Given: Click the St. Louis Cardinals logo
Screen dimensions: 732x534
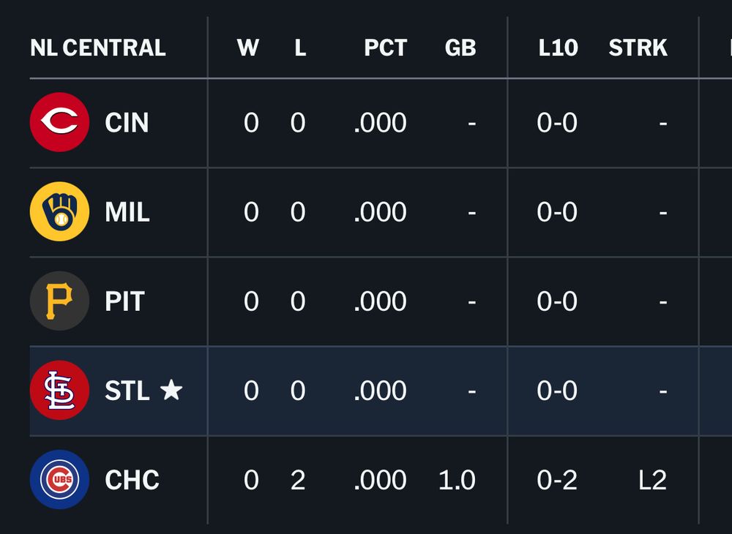Looking at the screenshot, I should (x=59, y=391).
